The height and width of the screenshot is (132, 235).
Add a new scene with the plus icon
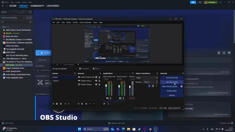coord(53,104)
